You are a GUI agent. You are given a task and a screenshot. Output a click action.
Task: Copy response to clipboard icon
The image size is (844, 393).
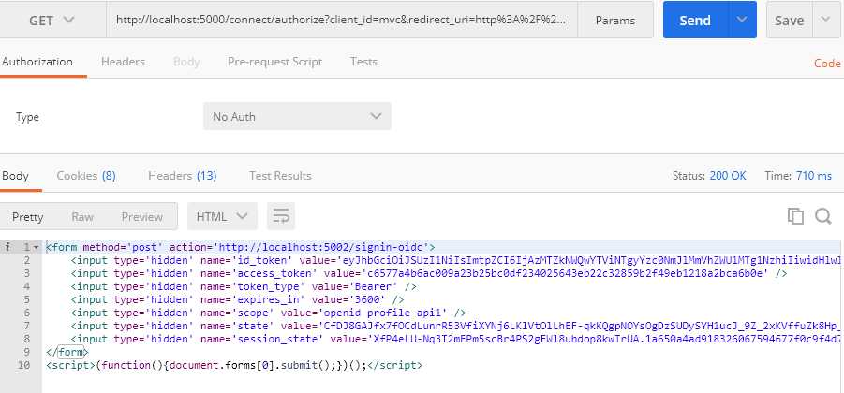coord(795,216)
